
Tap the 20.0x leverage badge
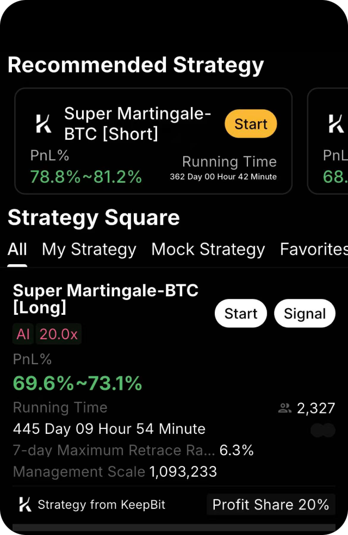tap(58, 334)
